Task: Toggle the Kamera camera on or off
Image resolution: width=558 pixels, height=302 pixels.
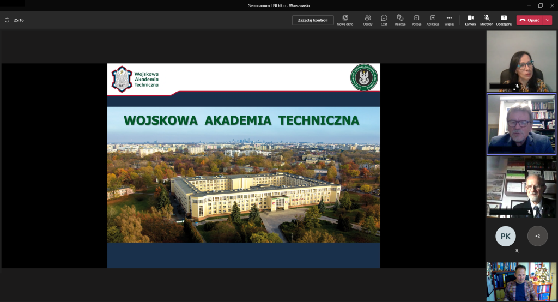Action: click(x=470, y=20)
